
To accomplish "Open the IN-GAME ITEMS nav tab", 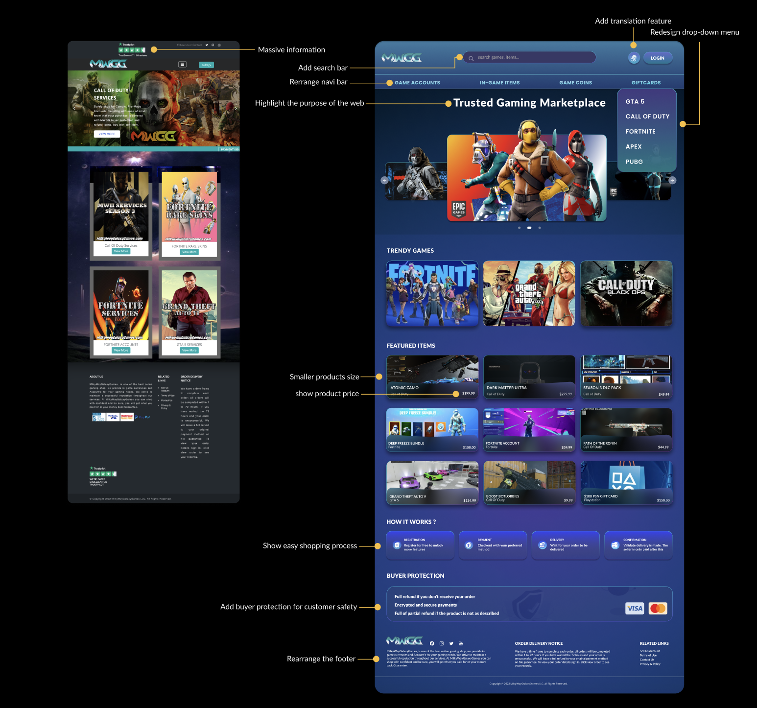I will tap(499, 83).
